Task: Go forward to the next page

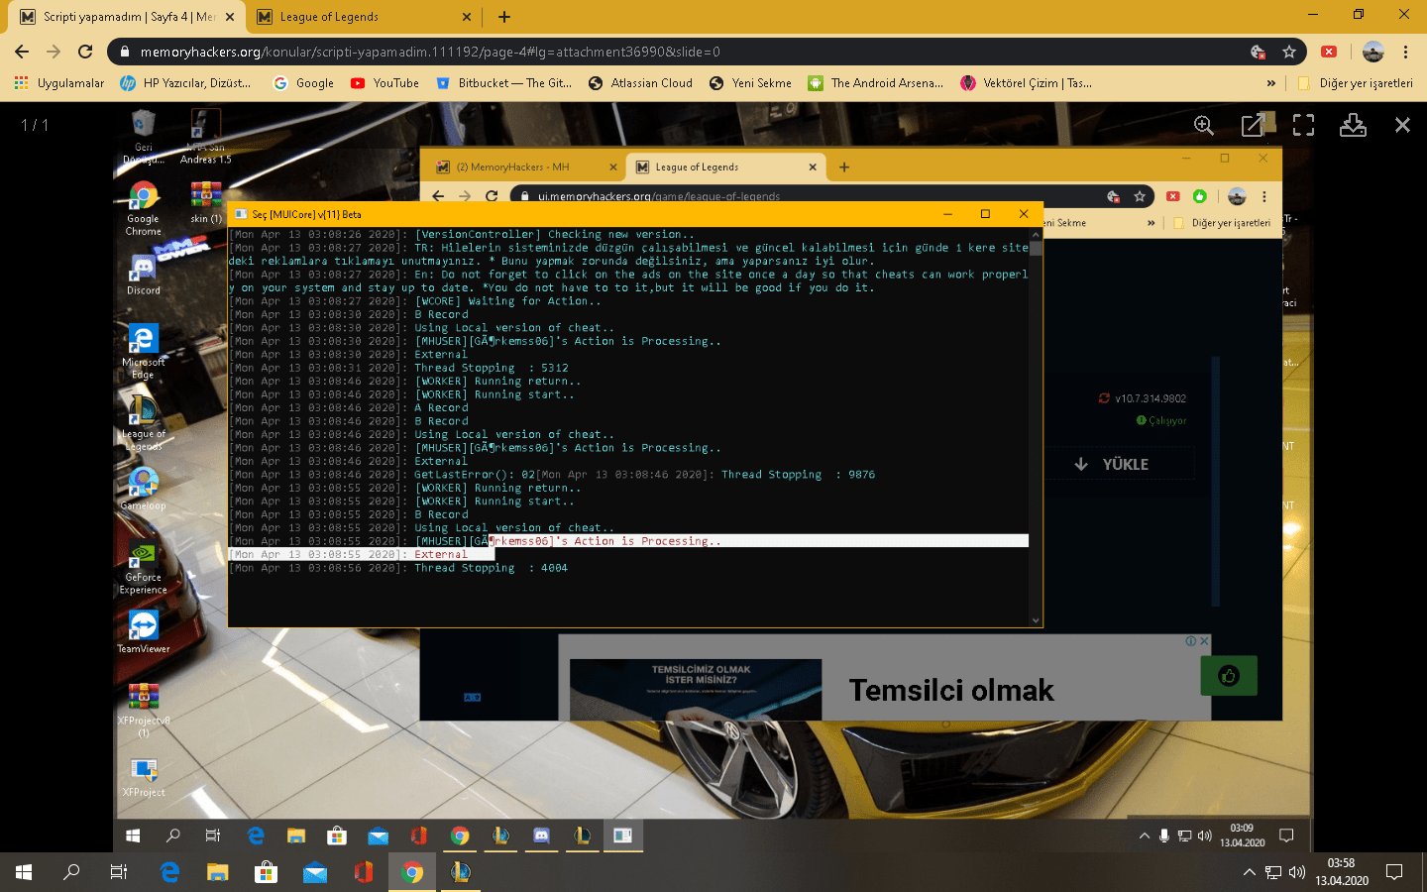Action: coord(54,52)
